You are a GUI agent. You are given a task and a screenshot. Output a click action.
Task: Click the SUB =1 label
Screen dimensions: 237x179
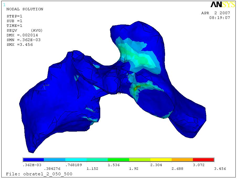coord(14,21)
